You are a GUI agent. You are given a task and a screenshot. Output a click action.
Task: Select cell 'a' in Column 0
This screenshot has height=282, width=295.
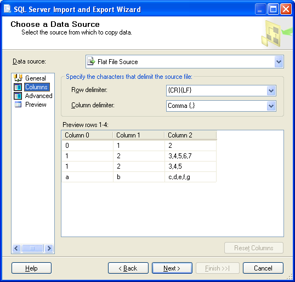pos(88,177)
